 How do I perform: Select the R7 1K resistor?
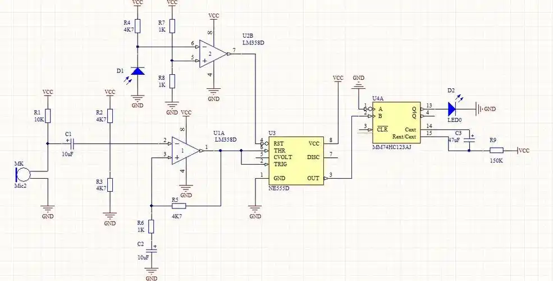point(172,25)
